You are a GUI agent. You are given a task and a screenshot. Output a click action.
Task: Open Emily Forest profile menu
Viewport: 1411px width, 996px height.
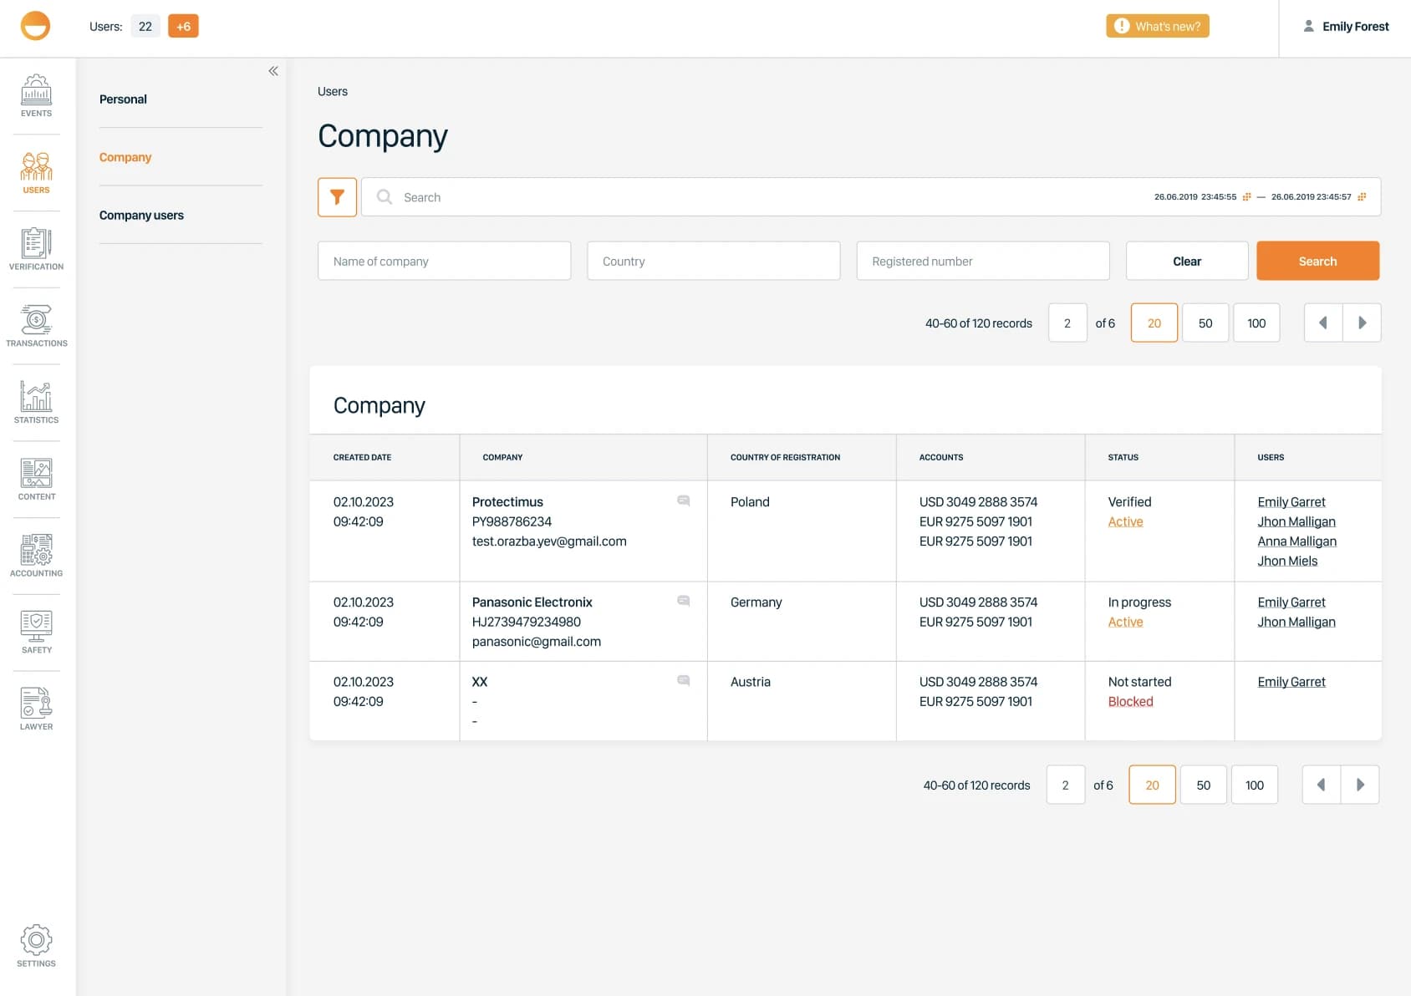click(1345, 27)
